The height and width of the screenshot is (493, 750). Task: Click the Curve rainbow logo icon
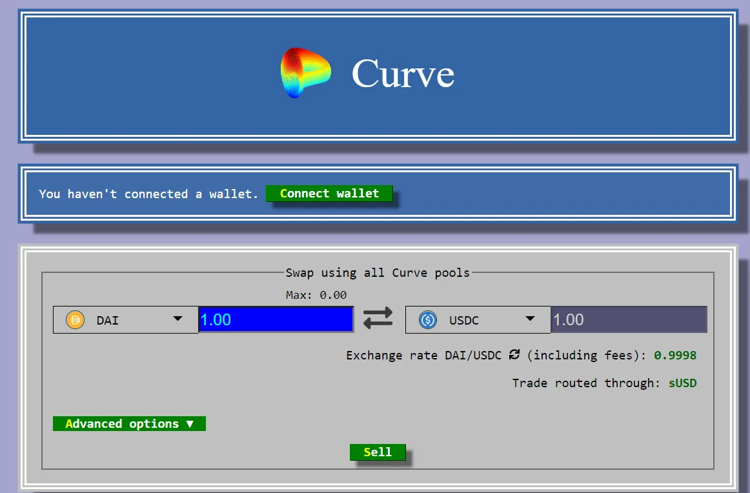point(306,73)
